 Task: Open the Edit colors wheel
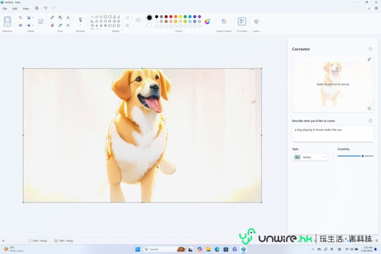tap(208, 21)
